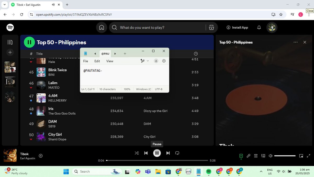Sort playlist by the duration clock icon
The image size is (314, 177).
tap(196, 54)
